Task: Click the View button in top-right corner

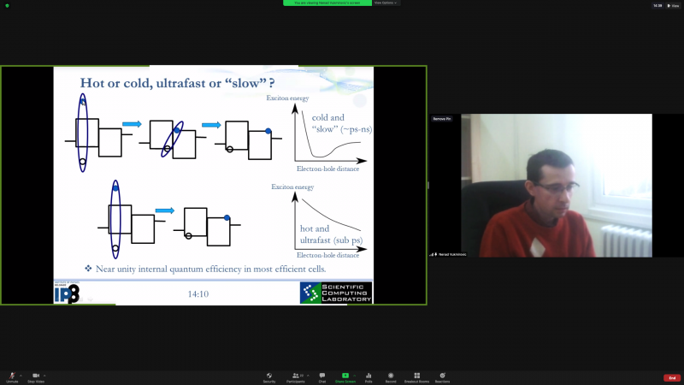Action: tap(672, 5)
